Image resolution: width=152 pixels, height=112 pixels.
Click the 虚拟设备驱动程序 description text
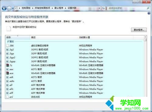(40, 46)
